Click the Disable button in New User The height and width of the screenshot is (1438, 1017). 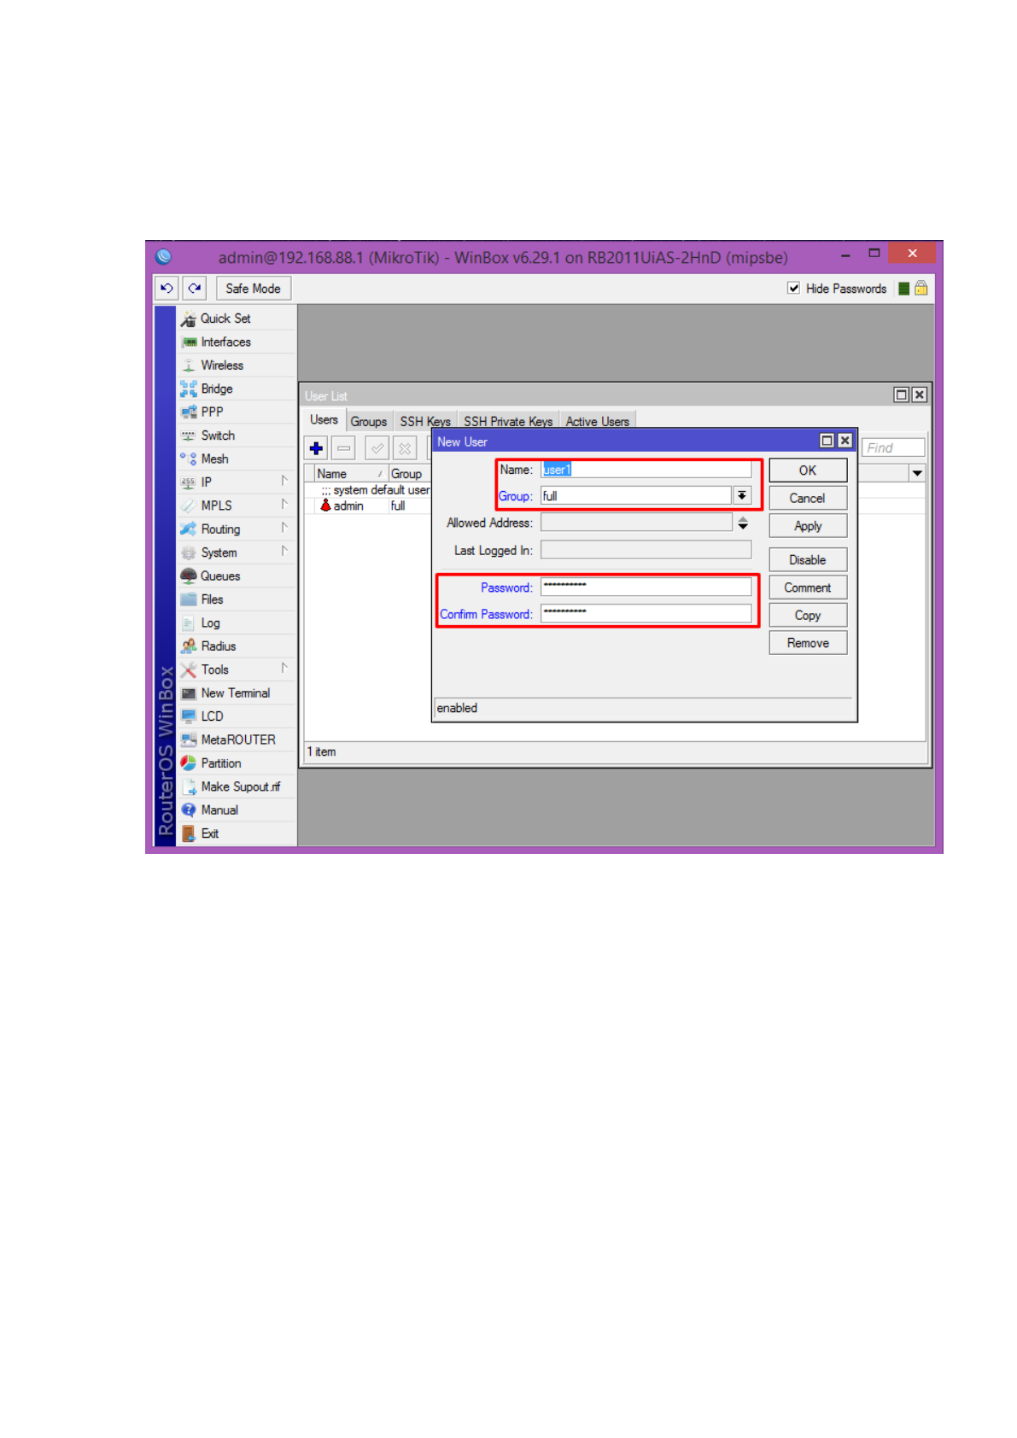pos(808,559)
